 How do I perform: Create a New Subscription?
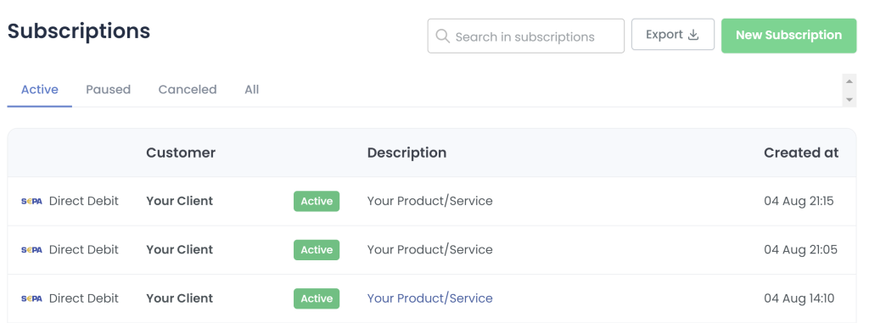coord(788,35)
